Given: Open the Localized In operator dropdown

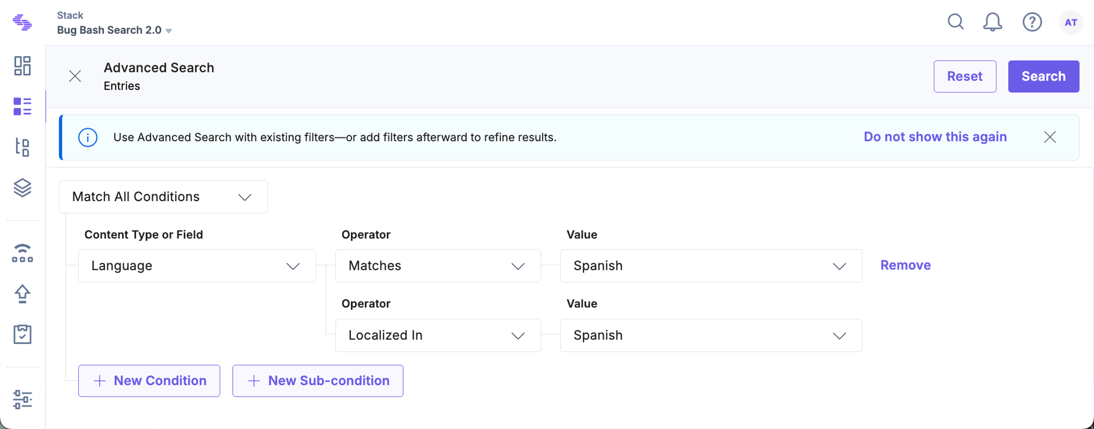Looking at the screenshot, I should pos(438,335).
